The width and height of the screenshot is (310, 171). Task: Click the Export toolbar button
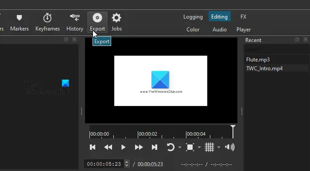tap(97, 22)
